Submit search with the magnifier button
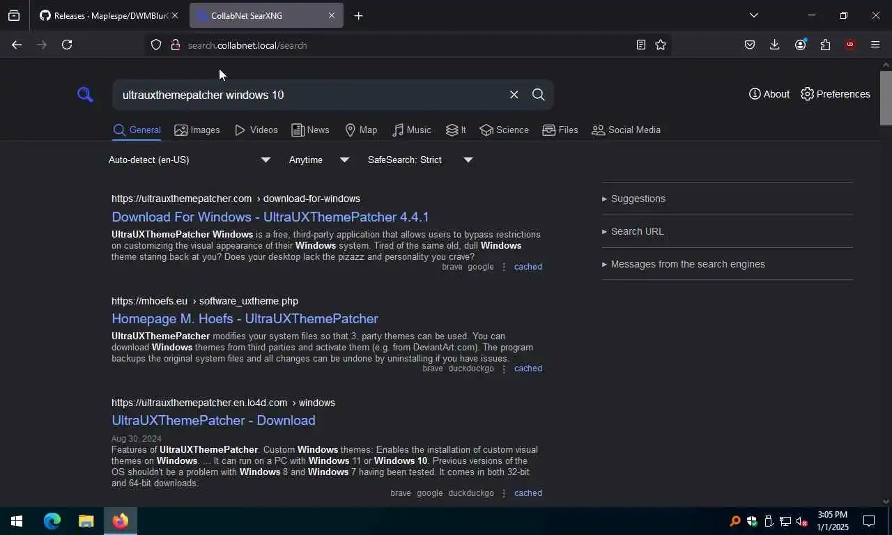892x535 pixels. pos(538,95)
